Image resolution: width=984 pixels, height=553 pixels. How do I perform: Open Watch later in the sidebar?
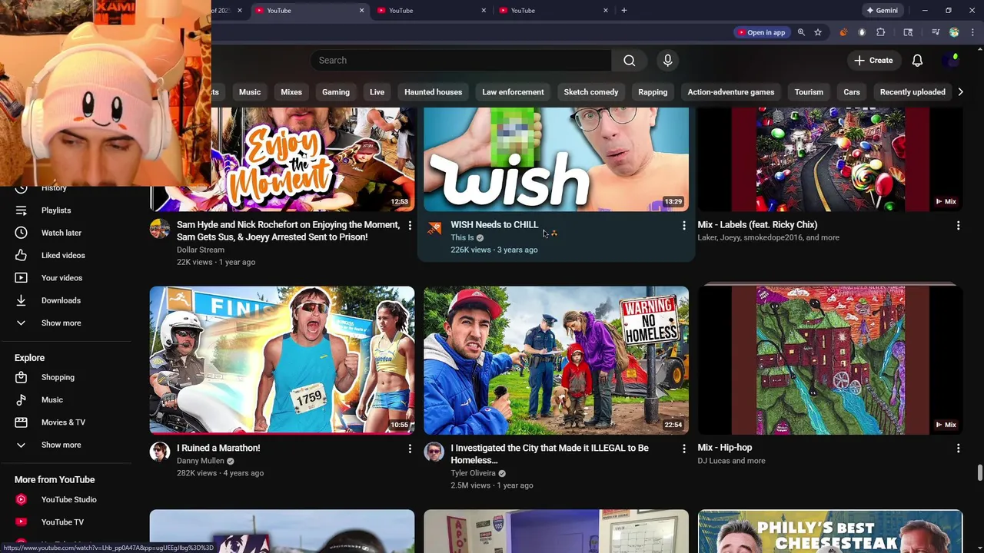coord(61,233)
